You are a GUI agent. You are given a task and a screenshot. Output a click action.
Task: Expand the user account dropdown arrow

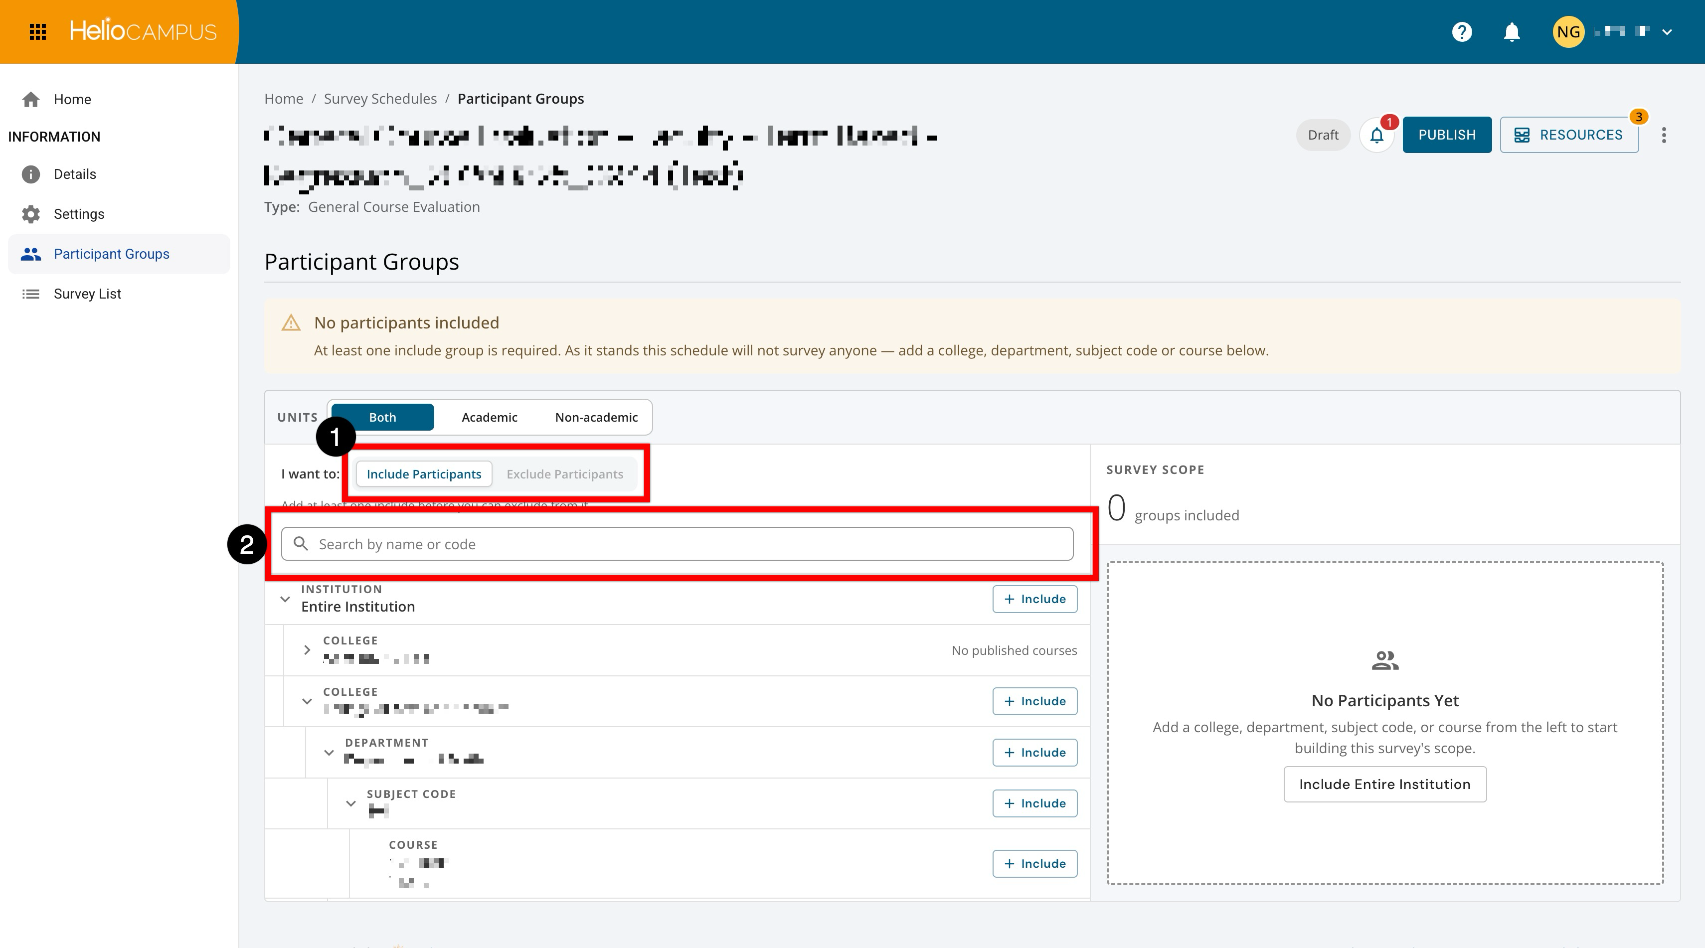pos(1667,32)
